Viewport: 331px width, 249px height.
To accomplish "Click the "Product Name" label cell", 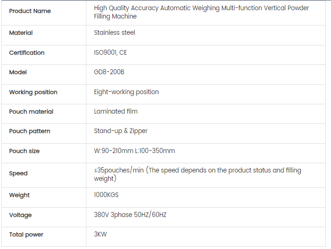I will [x=30, y=11].
